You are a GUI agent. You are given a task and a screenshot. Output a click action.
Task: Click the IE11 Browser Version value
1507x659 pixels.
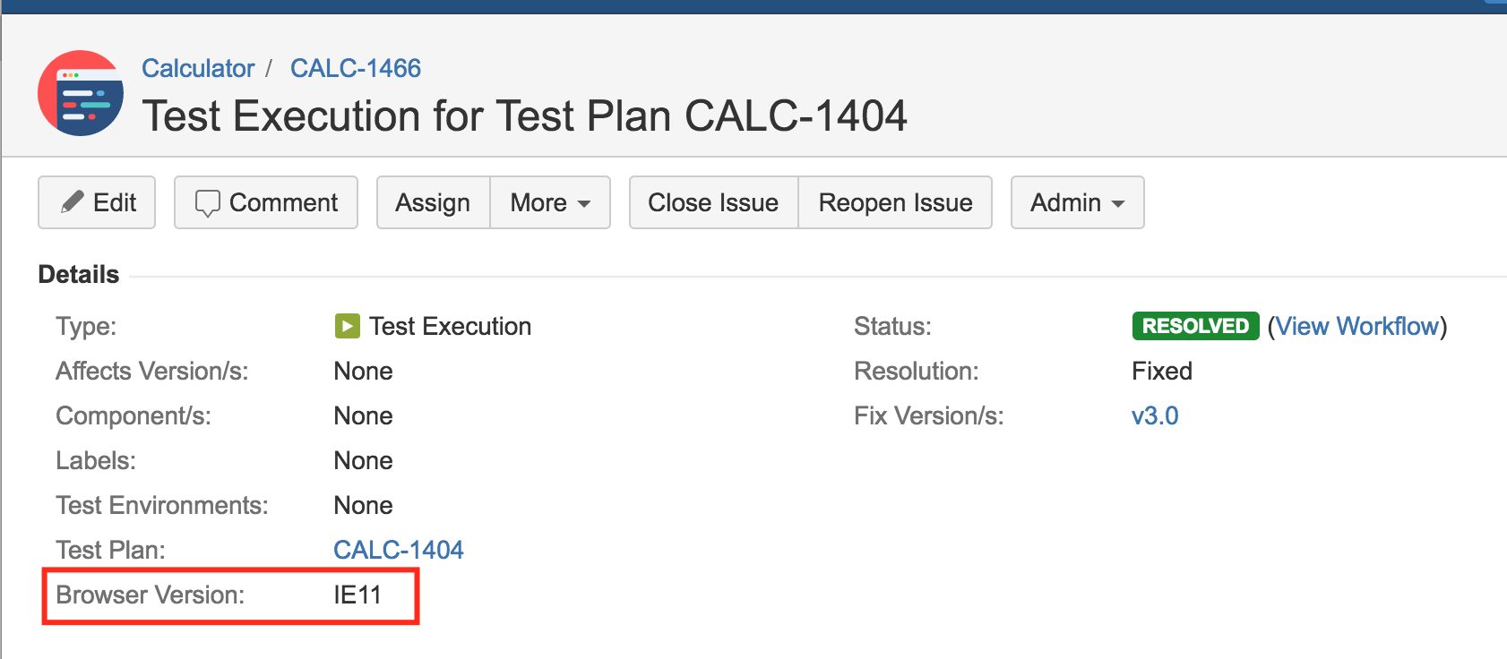357,595
